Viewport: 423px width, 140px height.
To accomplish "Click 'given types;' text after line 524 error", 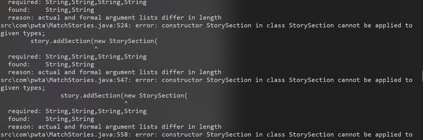I will (x=23, y=33).
